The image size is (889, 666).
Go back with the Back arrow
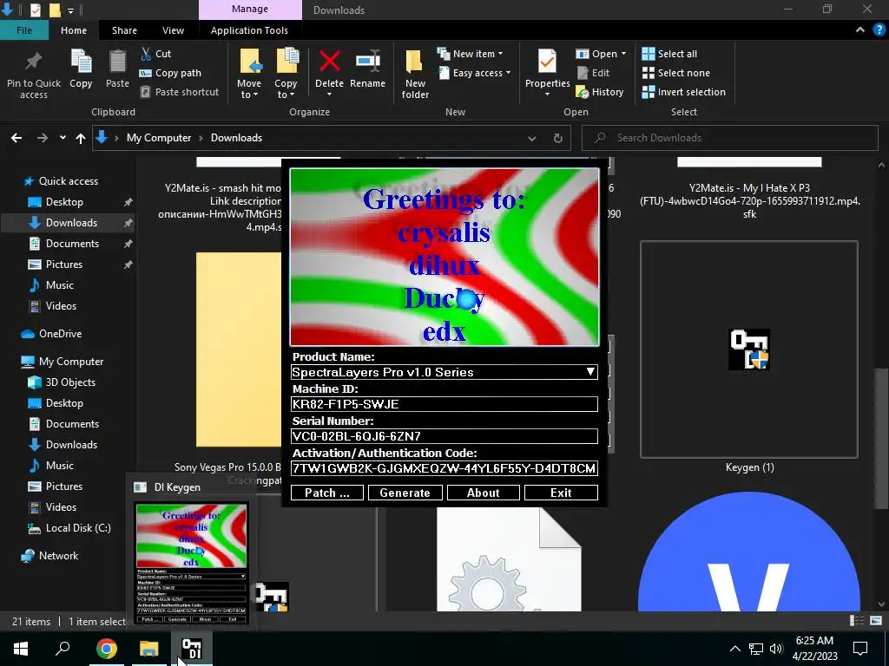pyautogui.click(x=16, y=138)
